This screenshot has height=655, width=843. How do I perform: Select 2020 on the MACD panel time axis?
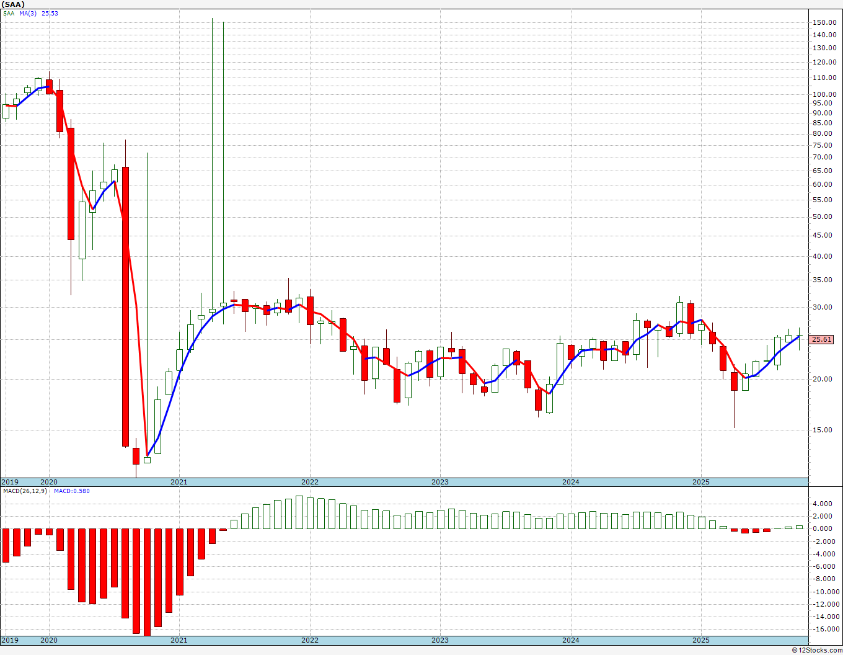[49, 640]
